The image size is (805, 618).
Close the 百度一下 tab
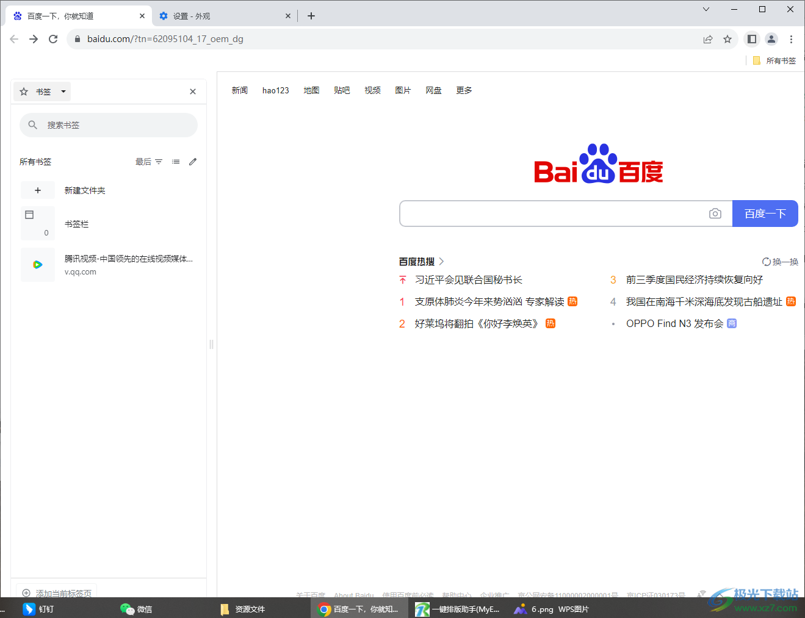pos(142,16)
